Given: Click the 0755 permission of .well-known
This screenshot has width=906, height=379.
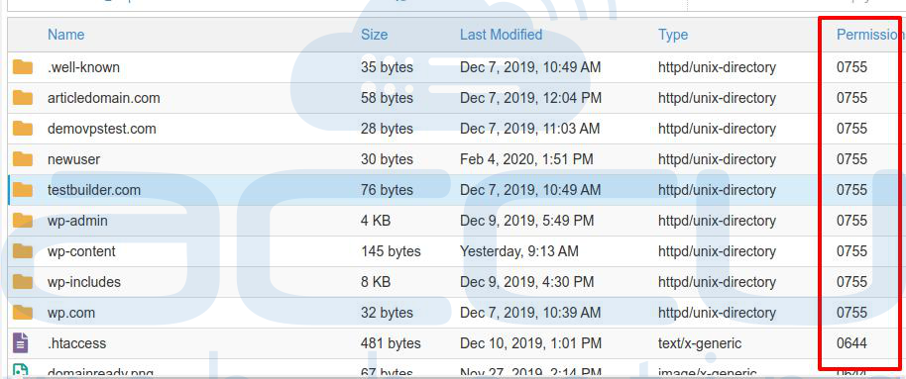Looking at the screenshot, I should point(851,67).
